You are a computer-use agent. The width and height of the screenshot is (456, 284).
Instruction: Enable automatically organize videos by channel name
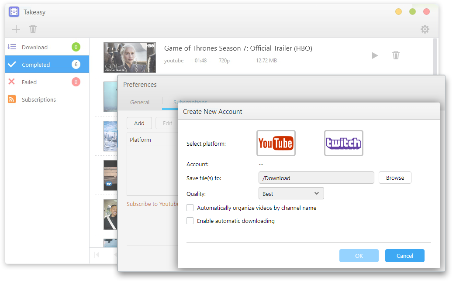click(190, 208)
